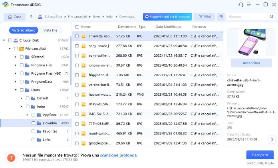Check the Users folder tree checkbox
This screenshot has height=168, width=278.
tap(22, 90)
